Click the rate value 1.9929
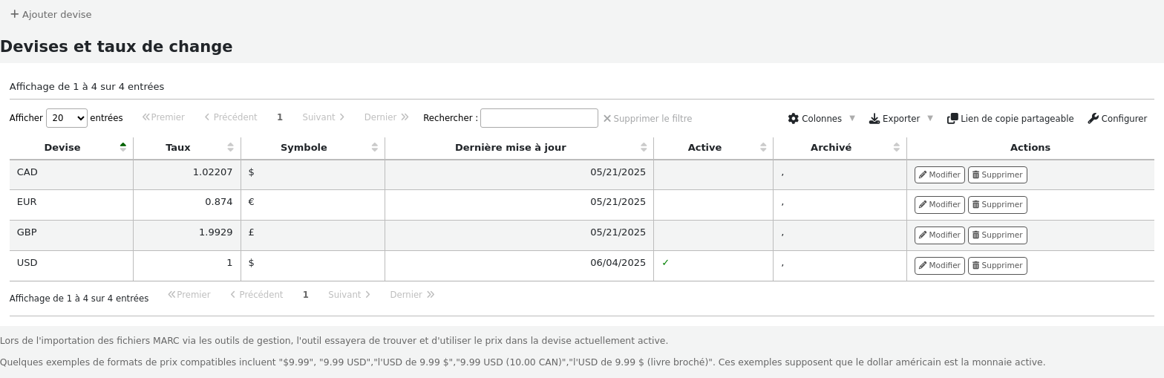1164x378 pixels. (x=215, y=232)
